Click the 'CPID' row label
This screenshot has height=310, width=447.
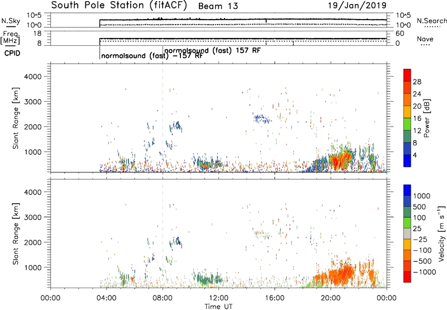click(12, 53)
